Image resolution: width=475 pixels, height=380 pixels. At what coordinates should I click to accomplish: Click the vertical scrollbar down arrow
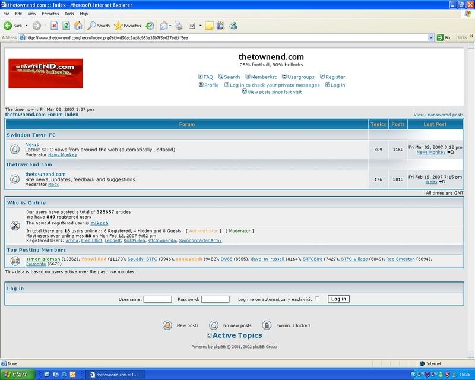471,355
